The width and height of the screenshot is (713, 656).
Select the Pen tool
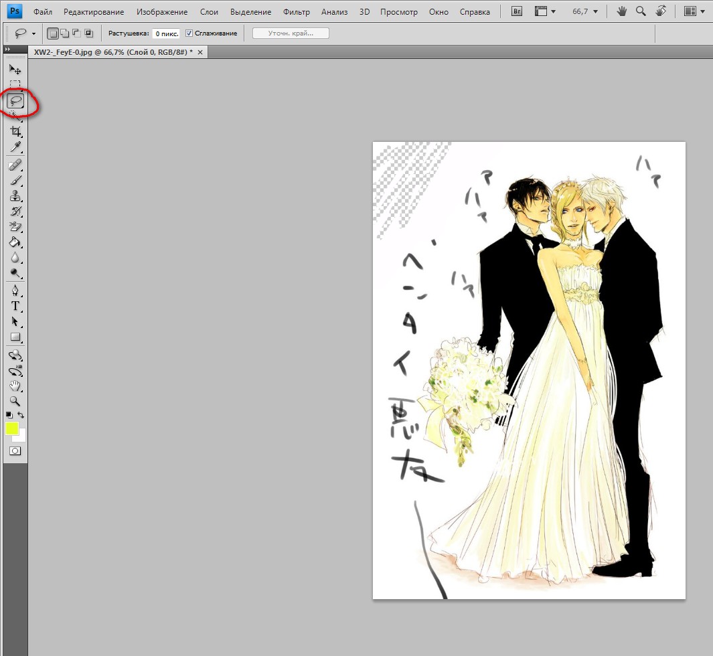[x=15, y=291]
